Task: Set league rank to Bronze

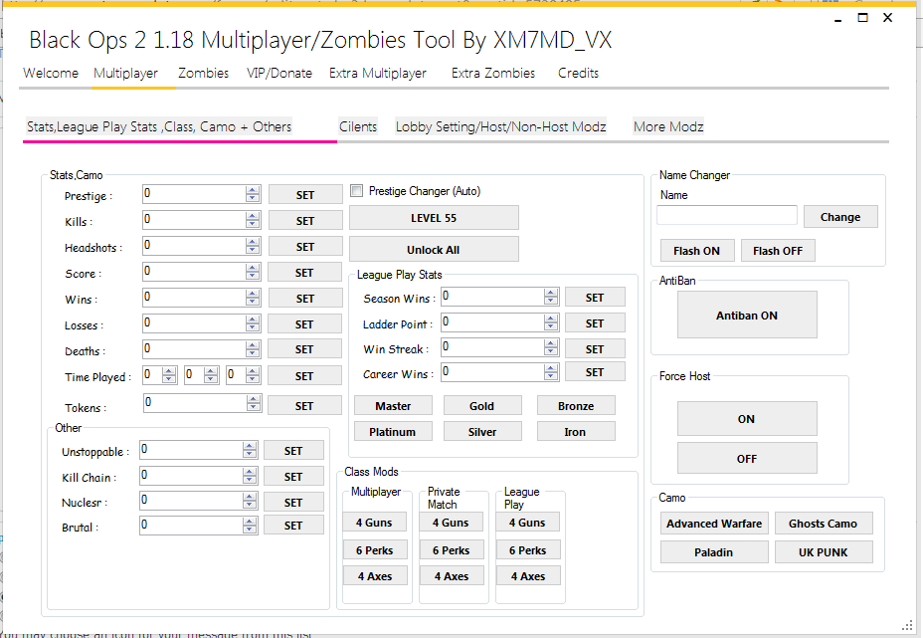Action: (x=576, y=406)
